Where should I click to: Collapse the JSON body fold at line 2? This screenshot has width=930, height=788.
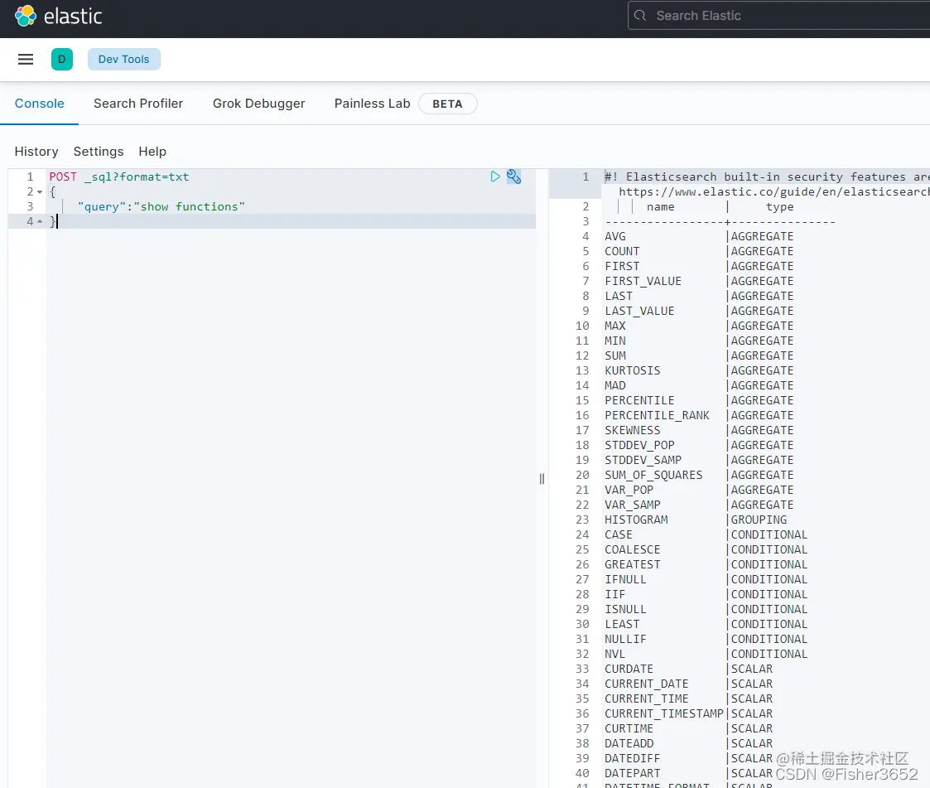click(40, 191)
